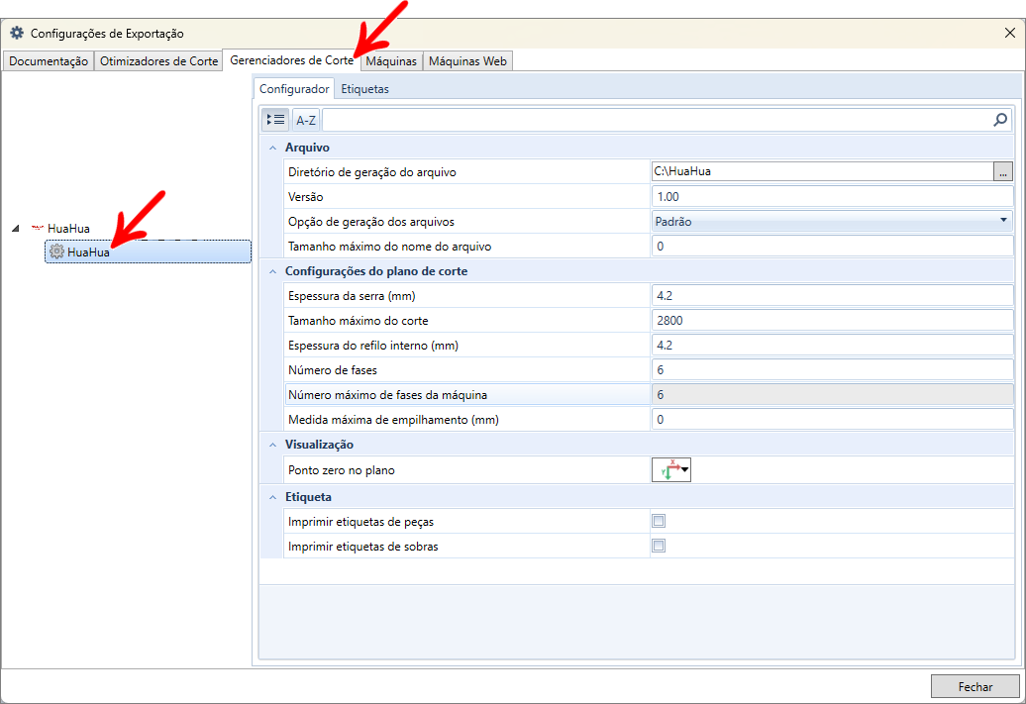Edit Tamanho máximo do corte value 2800
Image resolution: width=1026 pixels, height=704 pixels.
coord(832,321)
